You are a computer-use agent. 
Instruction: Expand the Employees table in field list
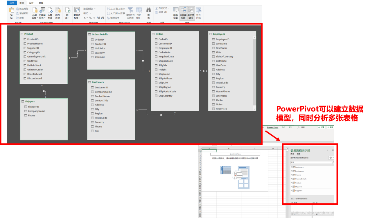[292, 171]
